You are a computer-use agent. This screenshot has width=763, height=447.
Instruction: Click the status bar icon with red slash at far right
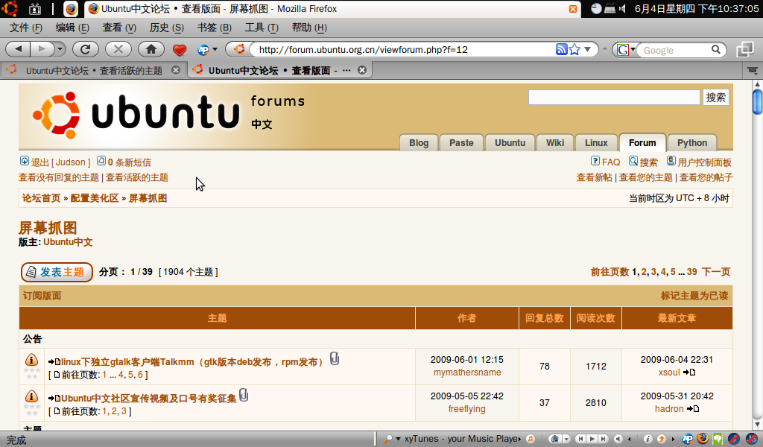(752, 439)
